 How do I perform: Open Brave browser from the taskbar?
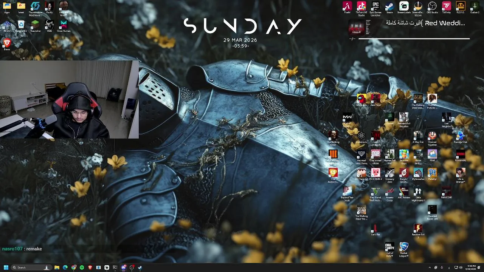click(x=90, y=267)
